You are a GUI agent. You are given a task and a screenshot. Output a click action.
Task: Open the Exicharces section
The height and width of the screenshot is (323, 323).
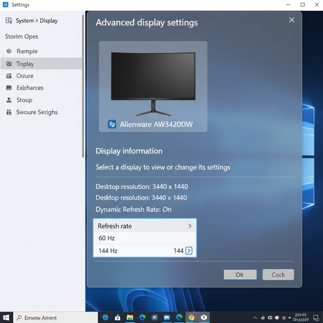point(41,88)
